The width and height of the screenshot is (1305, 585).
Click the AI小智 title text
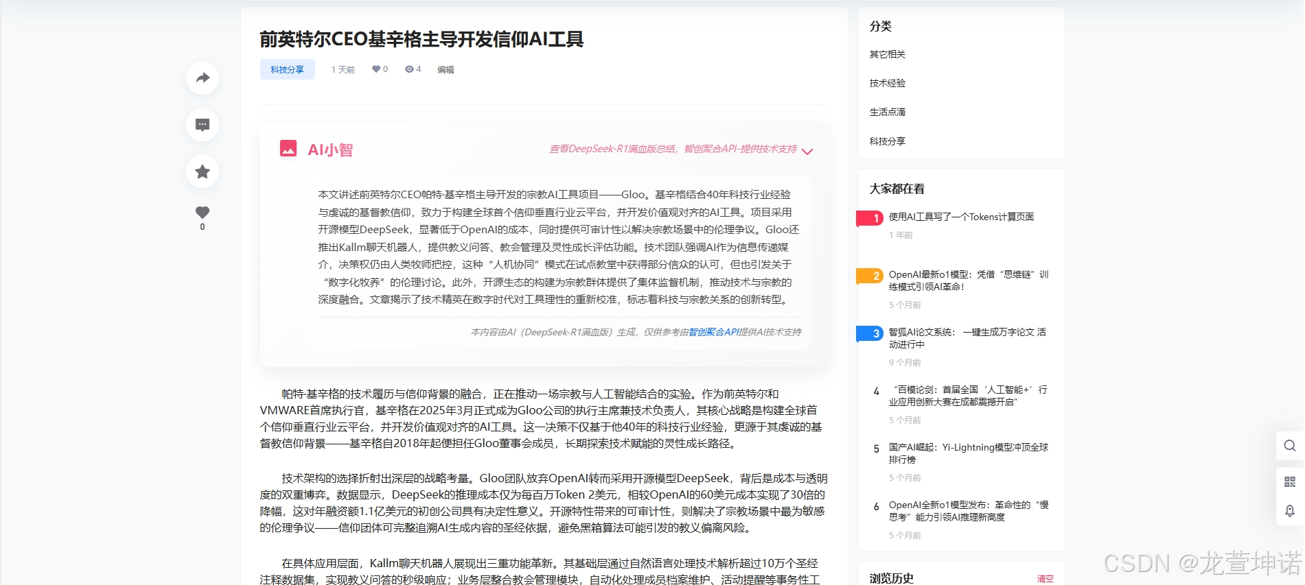330,150
